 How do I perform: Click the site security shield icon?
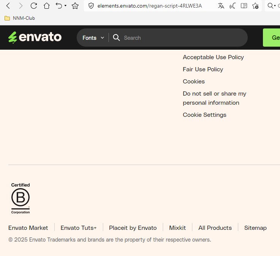coord(91,6)
